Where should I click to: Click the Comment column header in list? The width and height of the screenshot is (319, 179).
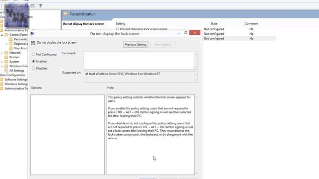point(251,23)
